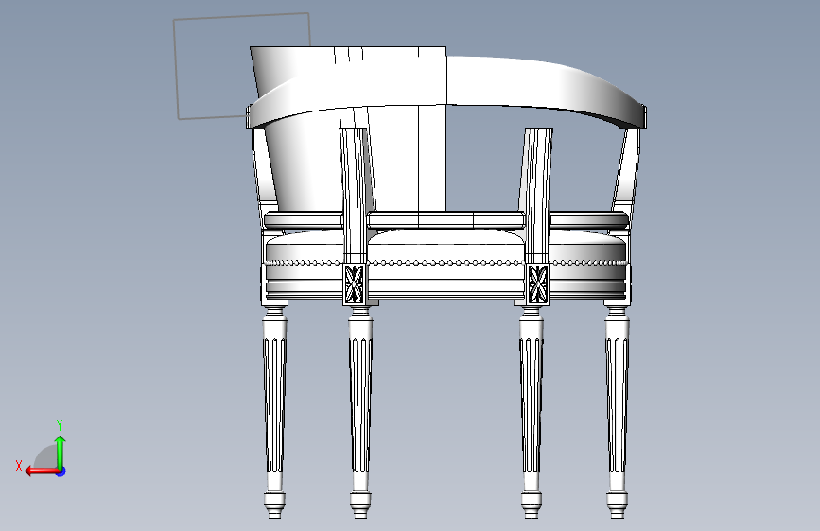
Task: Click the green Y axis arrow of the triad
Action: click(61, 453)
